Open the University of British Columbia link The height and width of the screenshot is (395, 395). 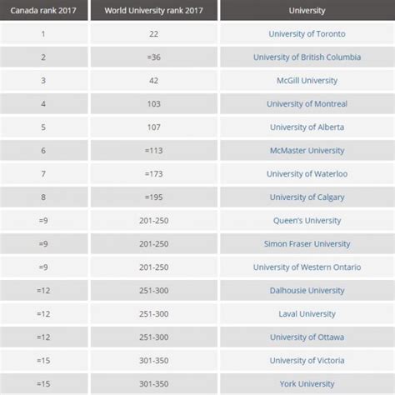(307, 57)
